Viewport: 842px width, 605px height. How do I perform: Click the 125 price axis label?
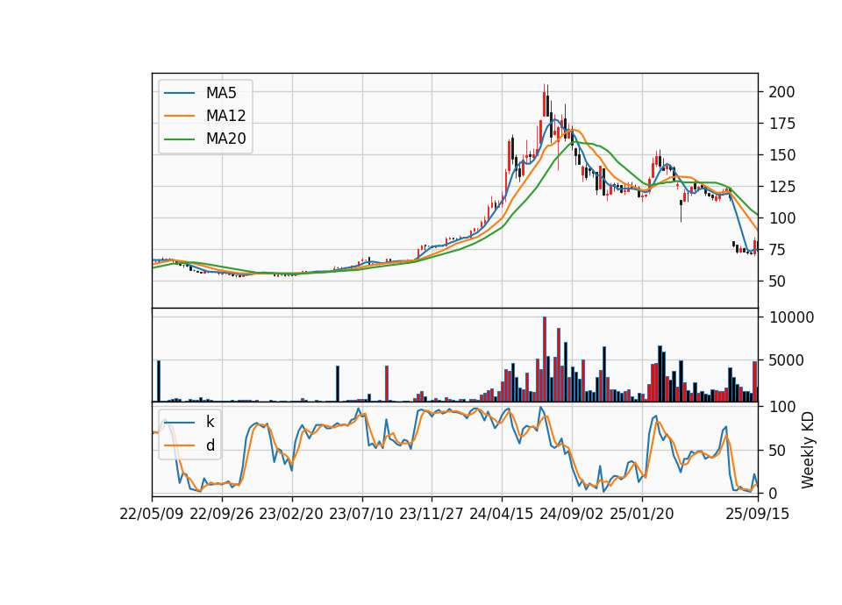(781, 187)
